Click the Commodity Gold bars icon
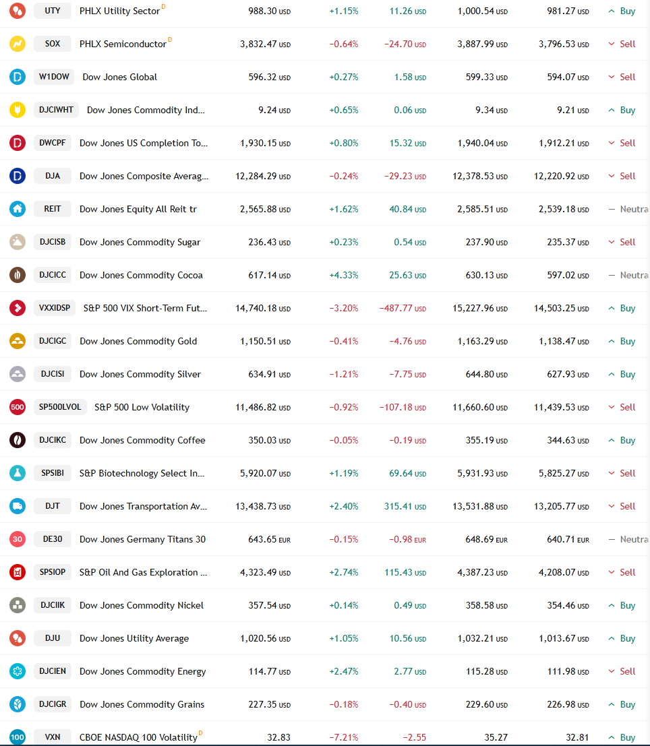 18,341
